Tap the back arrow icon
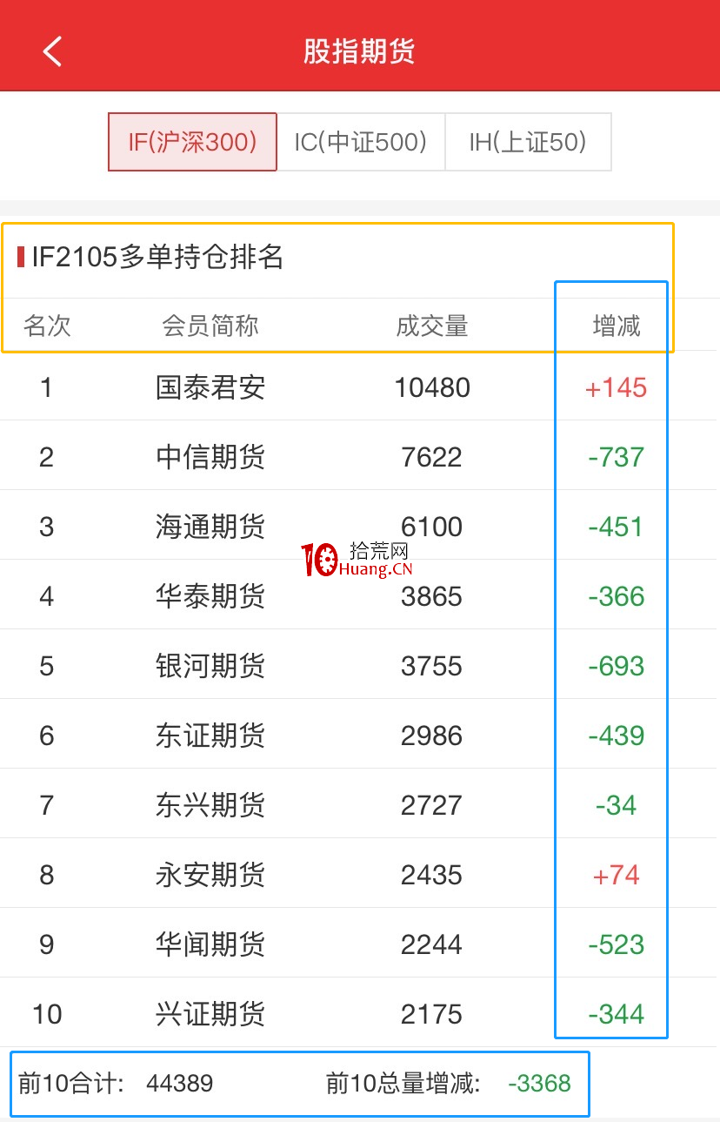 tap(52, 51)
